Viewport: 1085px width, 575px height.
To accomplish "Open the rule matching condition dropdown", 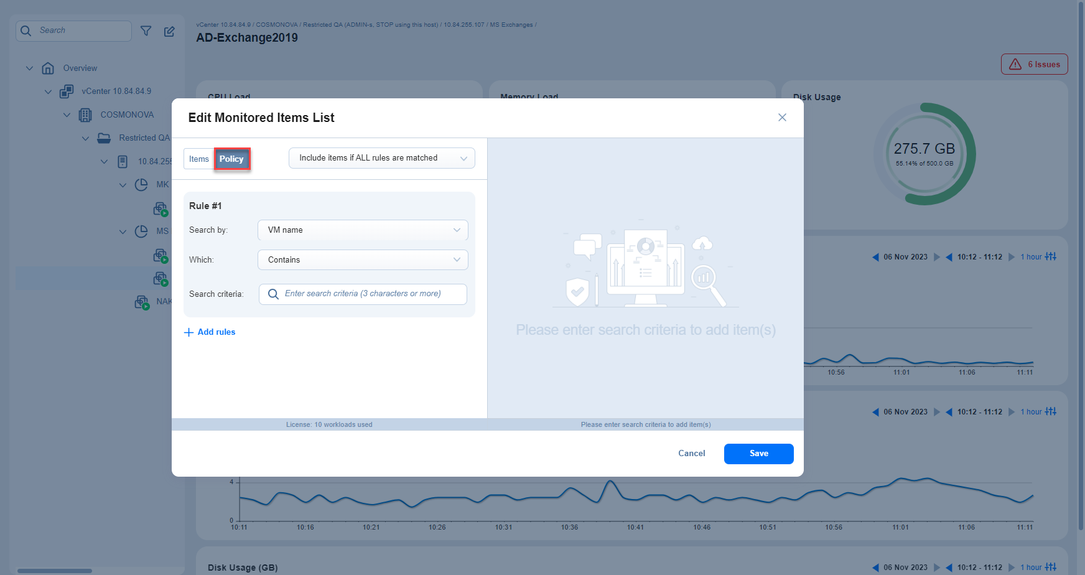I will (x=381, y=158).
